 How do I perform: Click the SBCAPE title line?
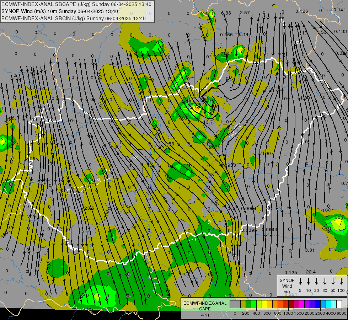click(x=76, y=4)
